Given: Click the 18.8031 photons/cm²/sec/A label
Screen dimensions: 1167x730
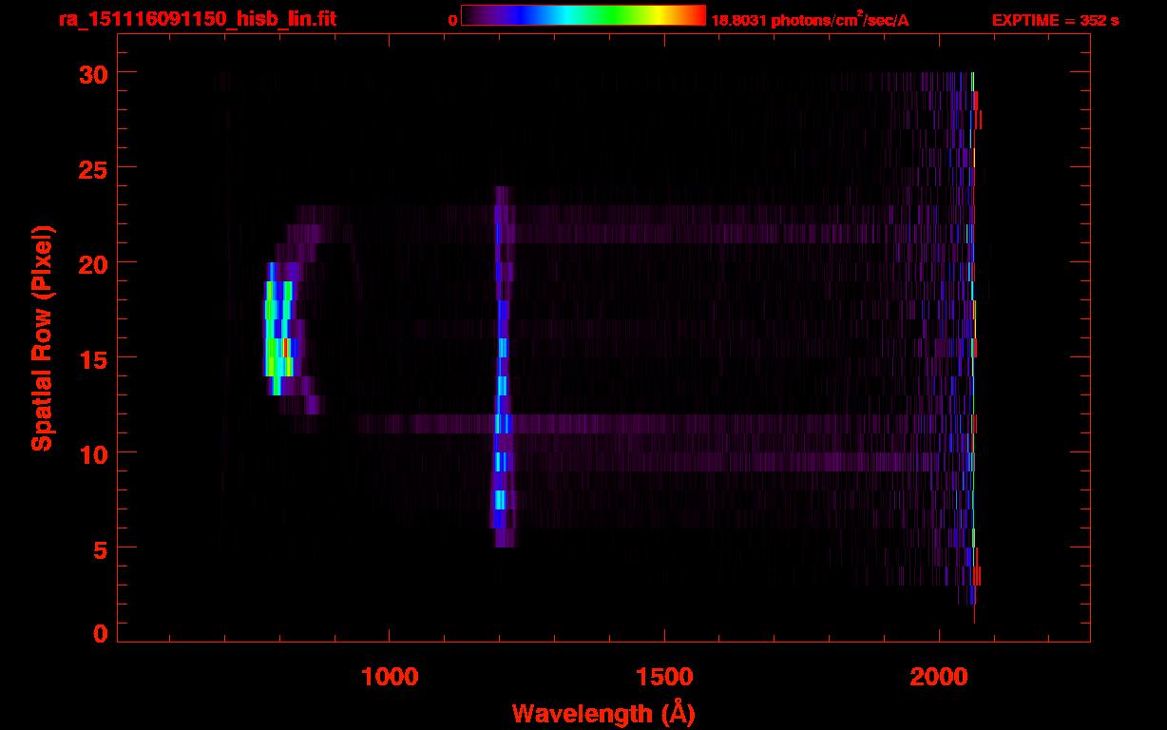Looking at the screenshot, I should (x=810, y=20).
